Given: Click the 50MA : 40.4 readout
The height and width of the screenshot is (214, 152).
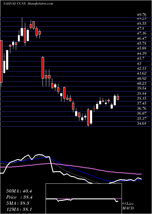Looking at the screenshot, I should click(x=19, y=191).
